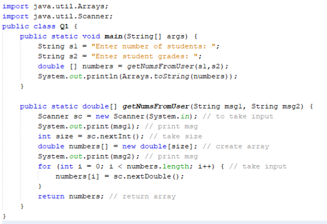Click the comment '// return array'

(x=142, y=196)
